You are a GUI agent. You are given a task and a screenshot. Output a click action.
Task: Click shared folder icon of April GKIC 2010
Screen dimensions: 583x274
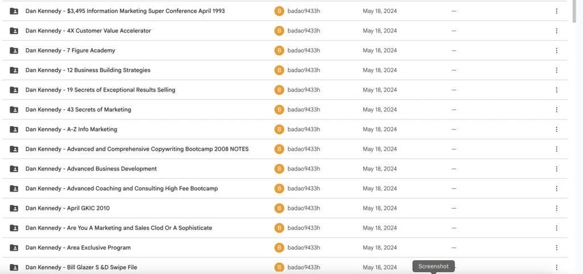14,208
